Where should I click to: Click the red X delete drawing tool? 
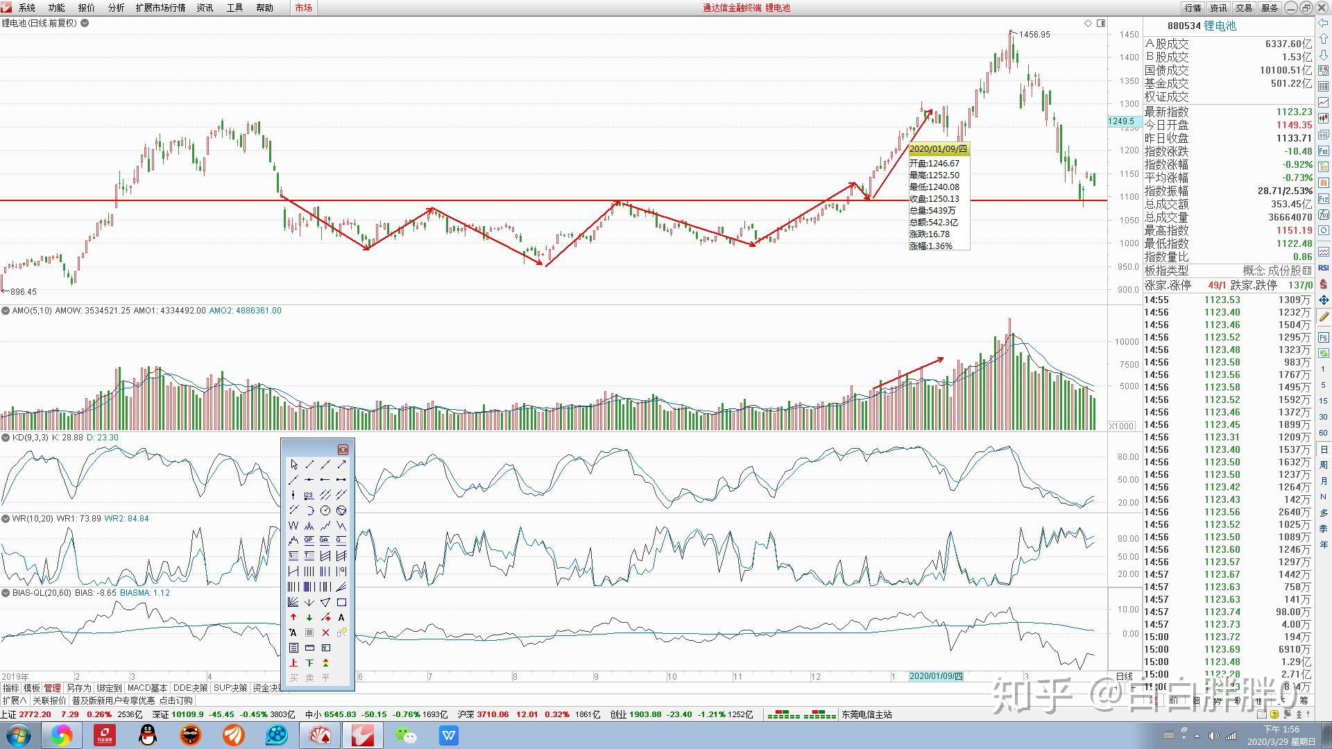[325, 632]
